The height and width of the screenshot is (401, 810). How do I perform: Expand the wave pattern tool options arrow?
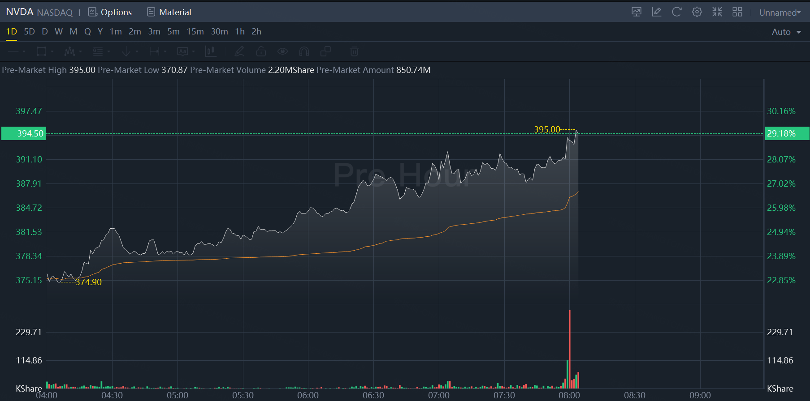point(80,52)
